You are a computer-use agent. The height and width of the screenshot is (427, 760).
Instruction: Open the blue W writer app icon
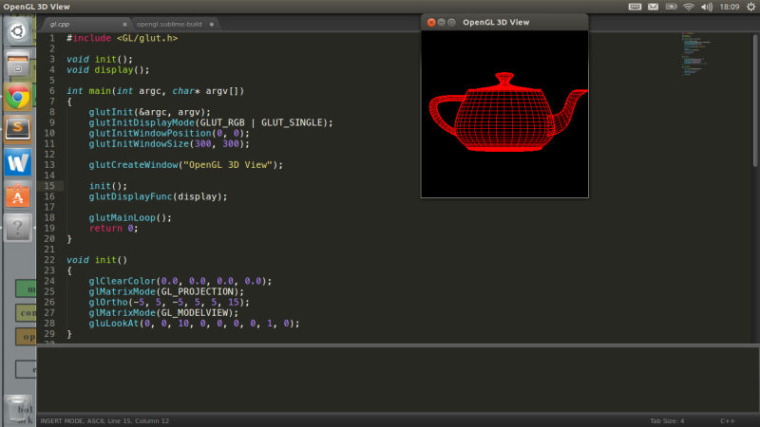click(17, 161)
